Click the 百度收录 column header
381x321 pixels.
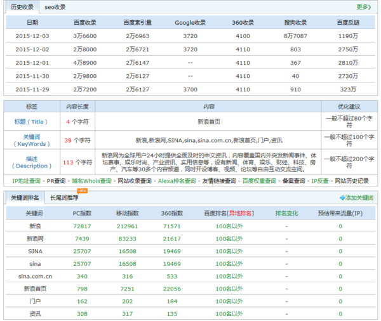coord(85,23)
